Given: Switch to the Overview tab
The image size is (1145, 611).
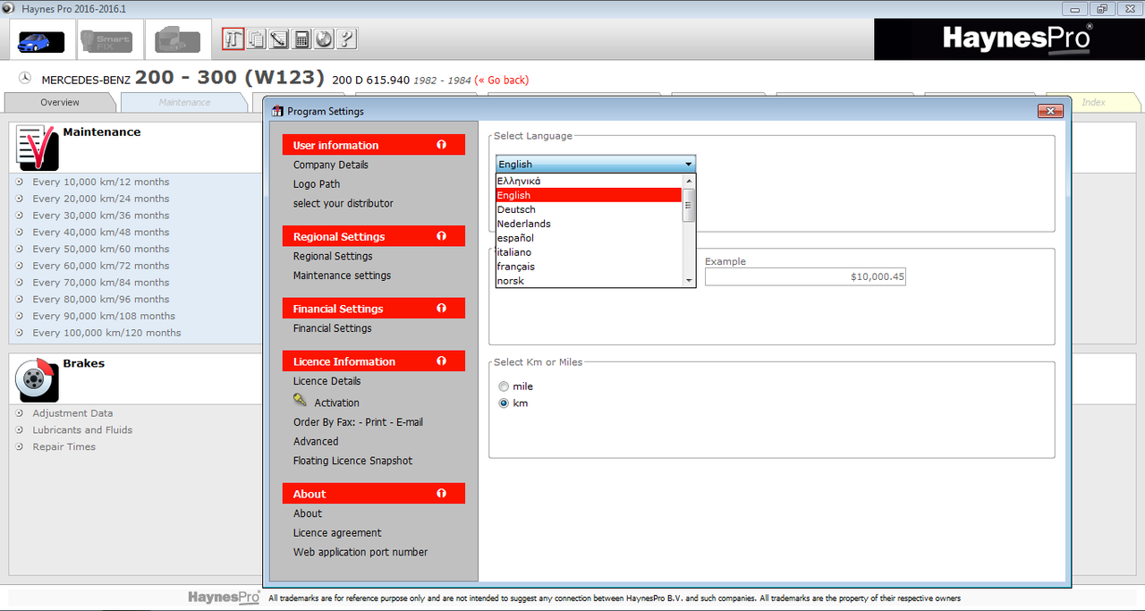Looking at the screenshot, I should click(60, 102).
